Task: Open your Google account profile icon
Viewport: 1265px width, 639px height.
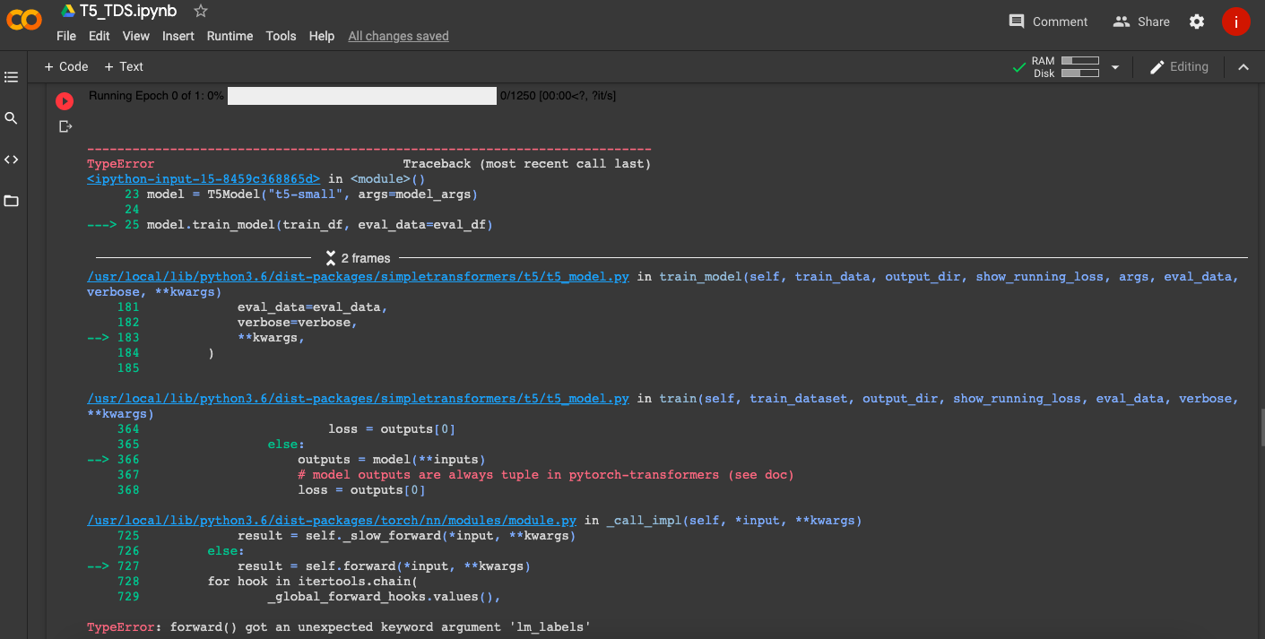Action: [x=1236, y=22]
